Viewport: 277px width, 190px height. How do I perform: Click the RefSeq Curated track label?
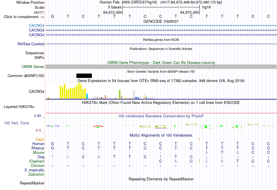(x=31, y=44)
